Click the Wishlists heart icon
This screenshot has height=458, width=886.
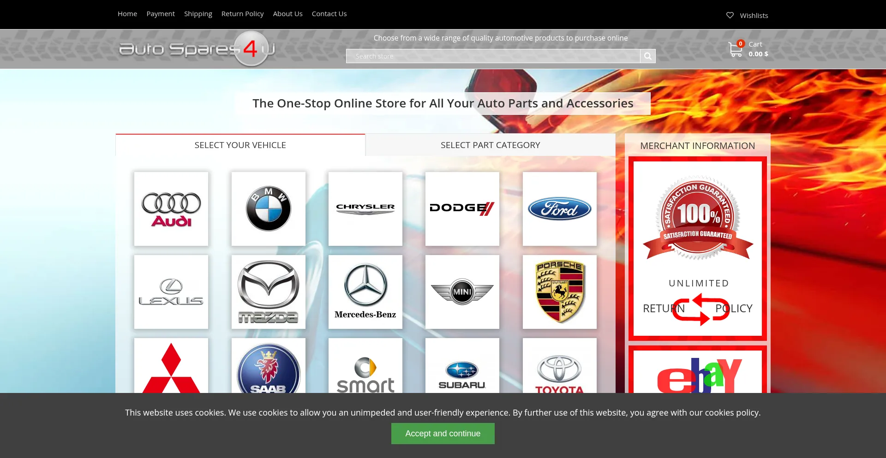pos(730,15)
